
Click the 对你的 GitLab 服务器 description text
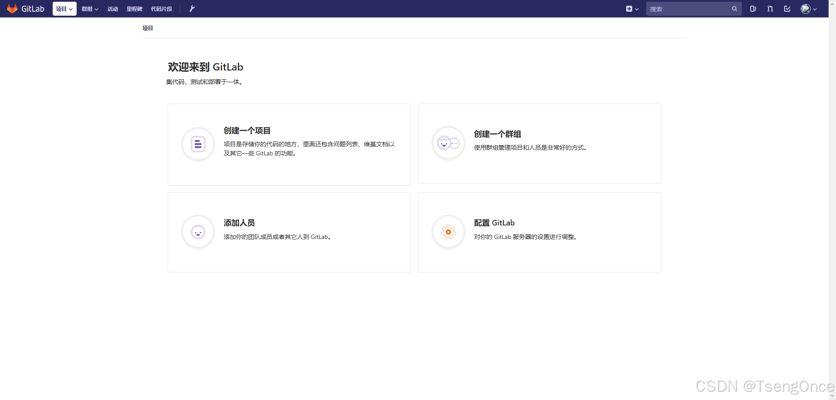pos(526,237)
